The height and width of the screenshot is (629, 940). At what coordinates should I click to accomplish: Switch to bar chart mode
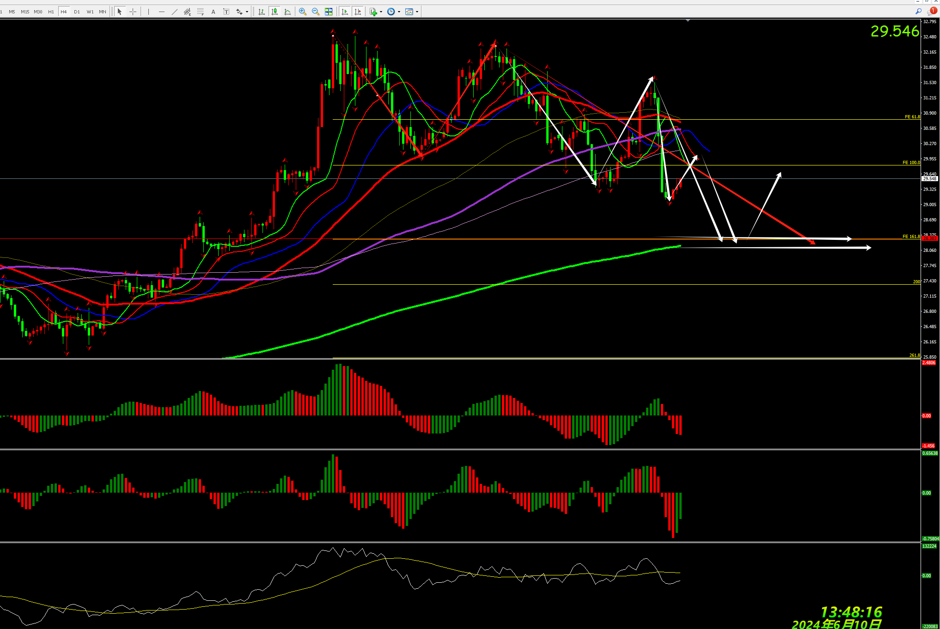(x=262, y=12)
